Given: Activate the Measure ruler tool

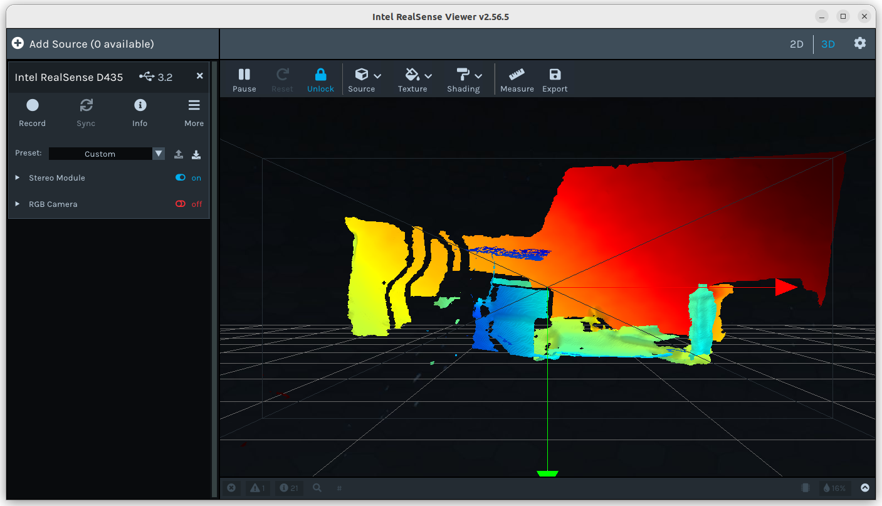Looking at the screenshot, I should point(517,80).
